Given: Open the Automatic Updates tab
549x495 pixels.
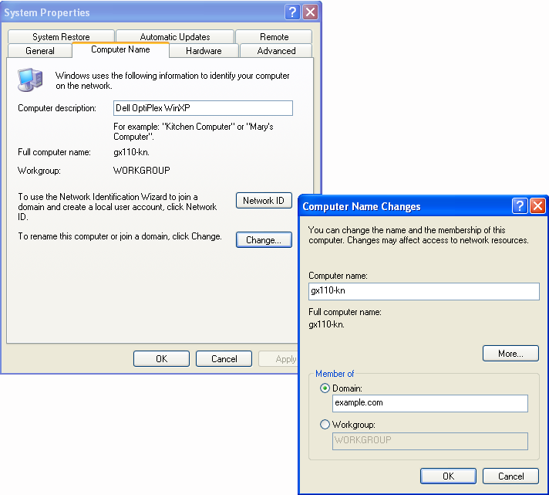Looking at the screenshot, I should pos(175,37).
